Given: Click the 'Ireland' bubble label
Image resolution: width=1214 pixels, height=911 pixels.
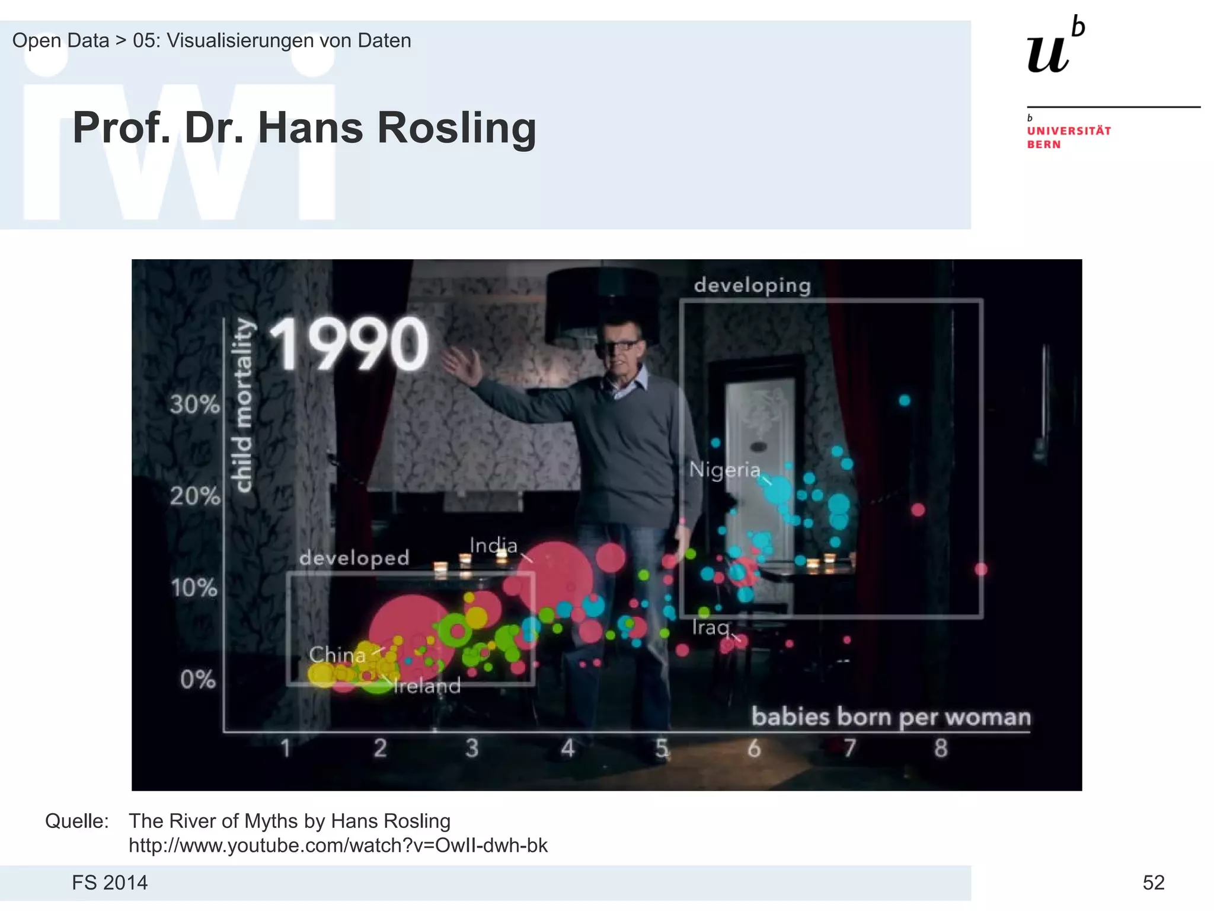Looking at the screenshot, I should [427, 686].
